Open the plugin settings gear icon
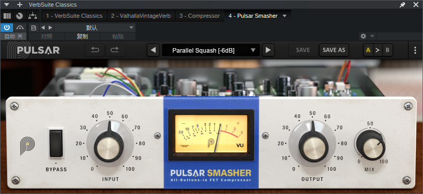This screenshot has width=423, height=194. tap(363, 36)
